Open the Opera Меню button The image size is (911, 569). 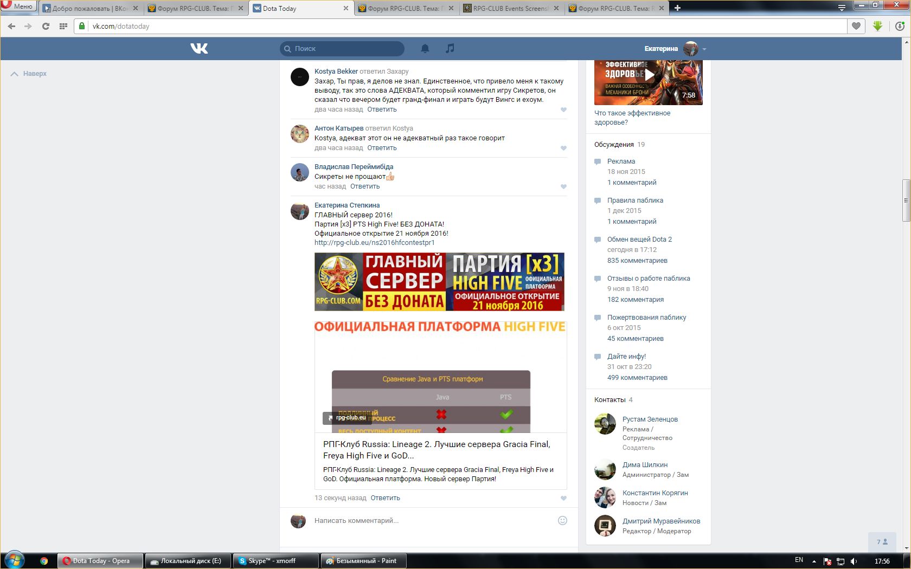click(18, 6)
